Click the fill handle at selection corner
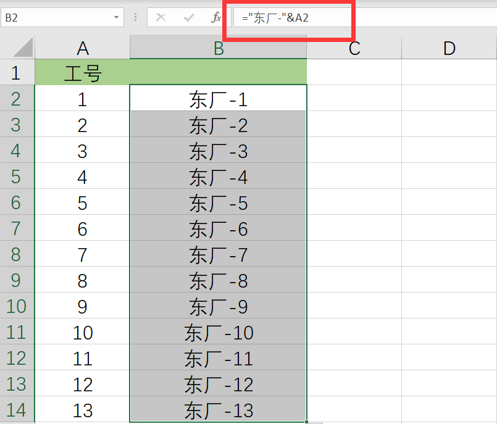The image size is (497, 424). point(306,422)
